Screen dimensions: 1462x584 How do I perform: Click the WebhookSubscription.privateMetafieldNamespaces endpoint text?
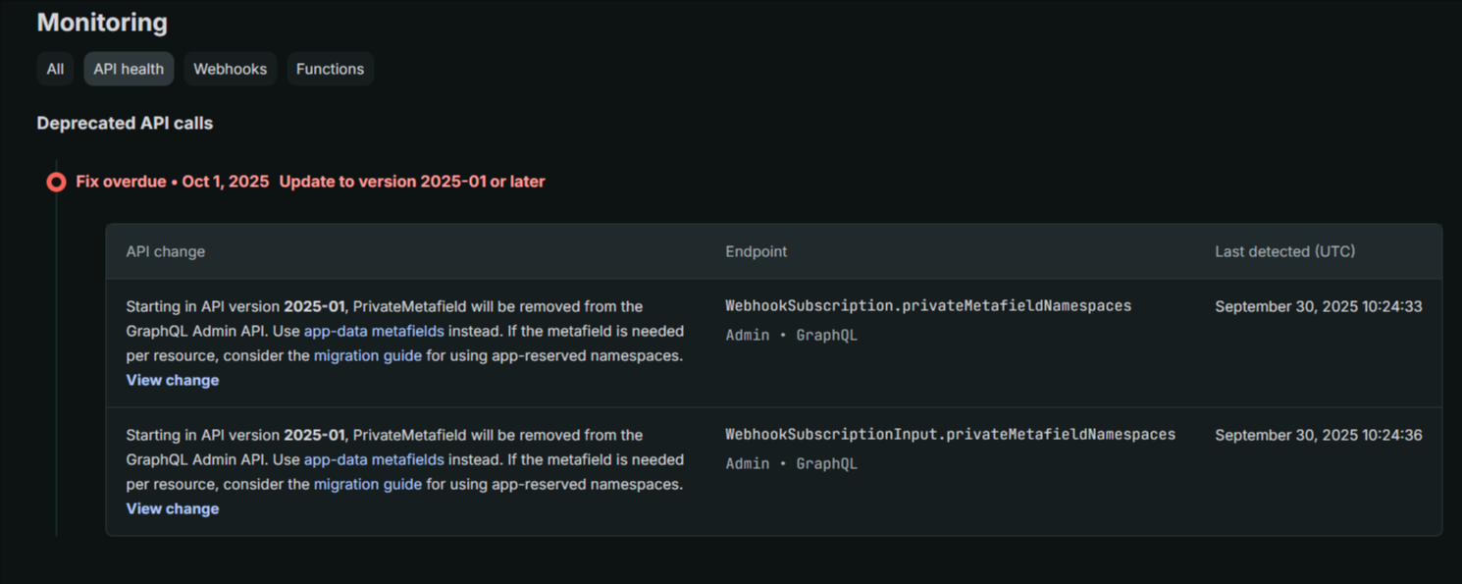(927, 306)
